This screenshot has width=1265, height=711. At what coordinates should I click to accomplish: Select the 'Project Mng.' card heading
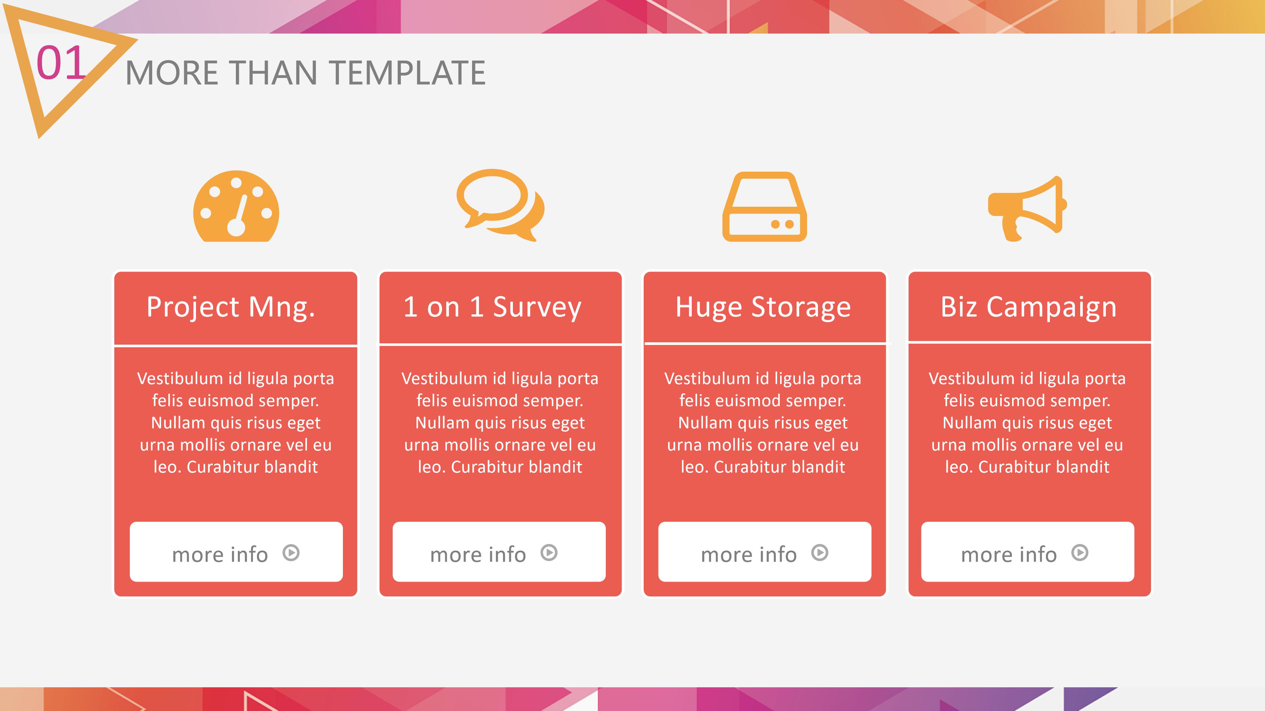click(231, 307)
